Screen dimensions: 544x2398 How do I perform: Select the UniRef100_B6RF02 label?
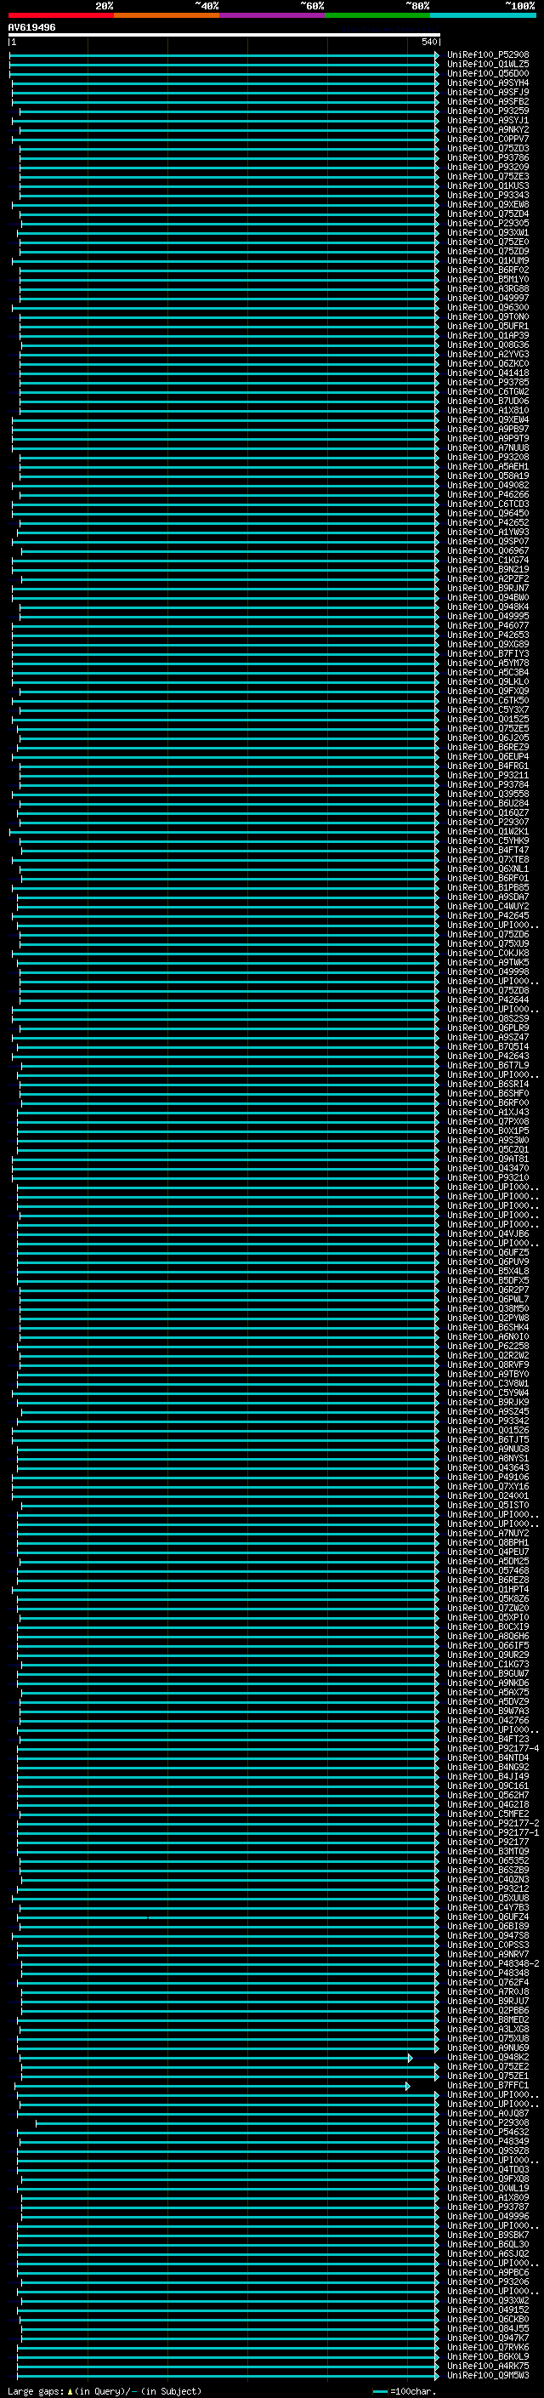tap(488, 270)
